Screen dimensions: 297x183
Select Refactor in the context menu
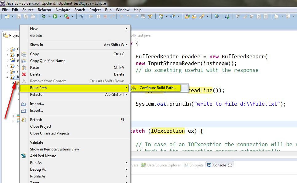[x=75, y=95]
